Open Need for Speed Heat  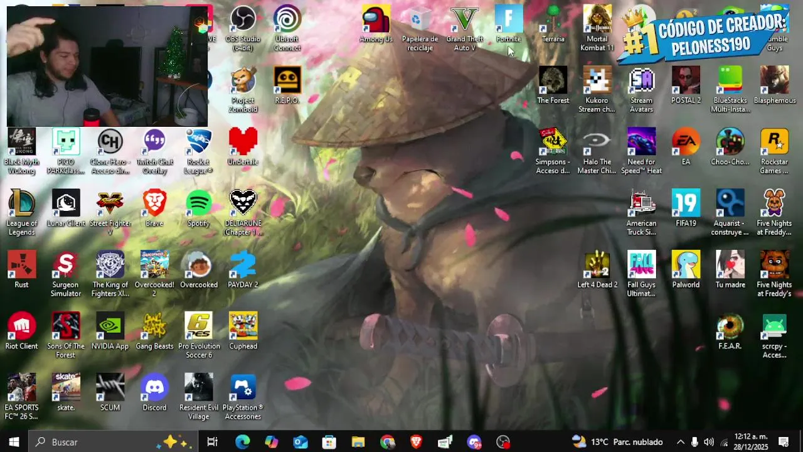641,152
